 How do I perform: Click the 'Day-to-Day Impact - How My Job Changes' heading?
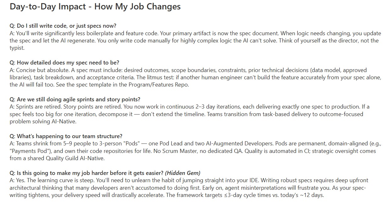coord(95,7)
